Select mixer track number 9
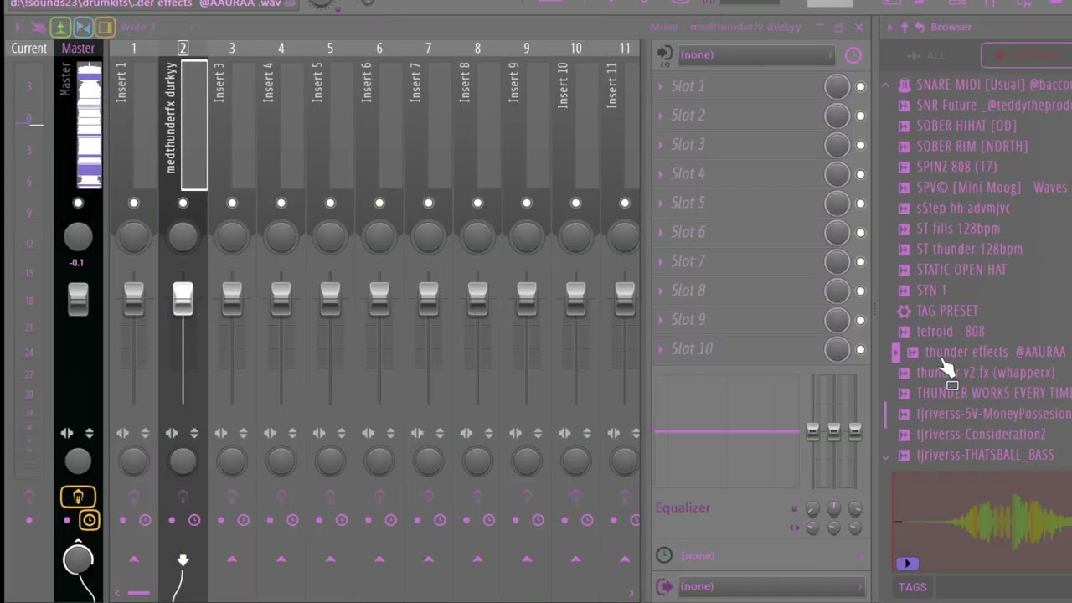 pos(527,49)
